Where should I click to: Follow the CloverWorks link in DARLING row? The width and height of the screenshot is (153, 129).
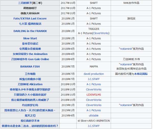[101, 33]
